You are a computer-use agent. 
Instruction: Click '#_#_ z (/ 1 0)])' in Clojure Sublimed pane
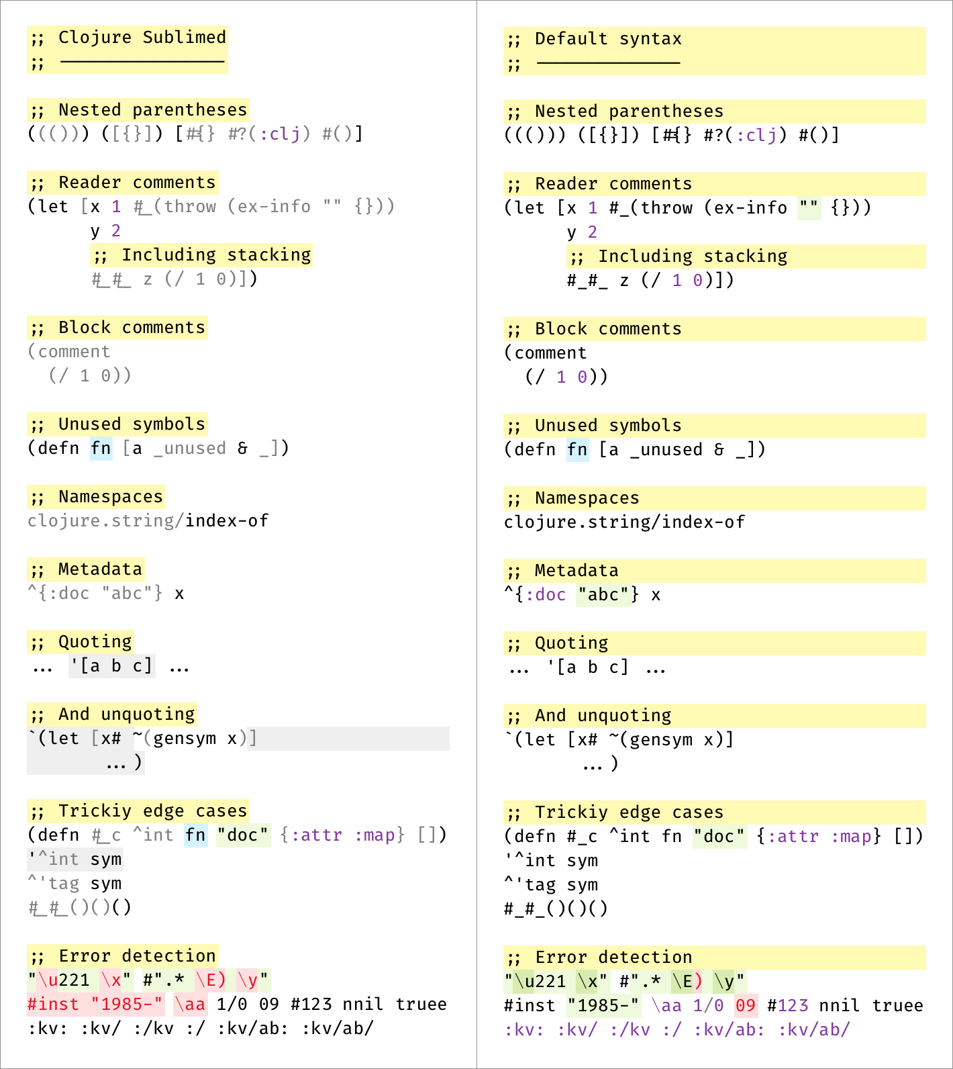click(x=174, y=279)
